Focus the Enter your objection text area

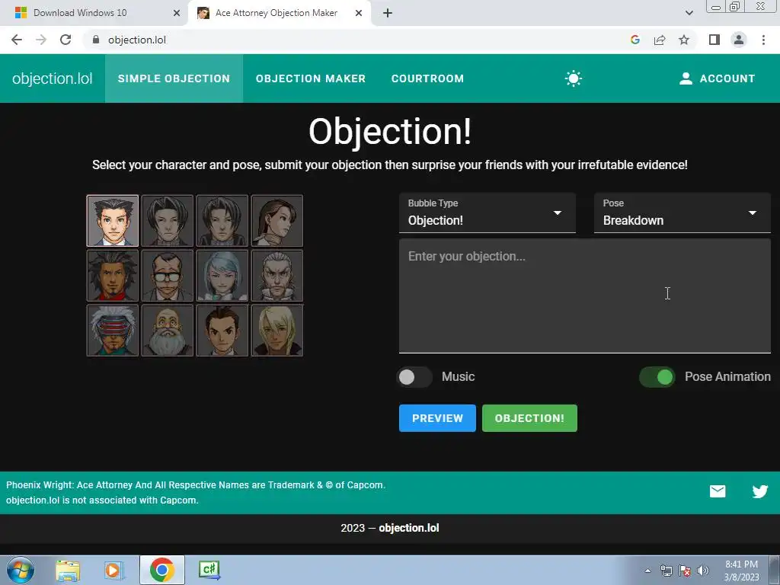coord(584,296)
